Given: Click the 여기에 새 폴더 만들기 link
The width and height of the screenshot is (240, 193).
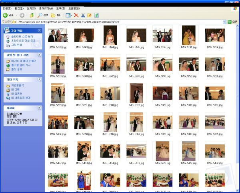Looking at the screenshot, I should coord(24,61).
